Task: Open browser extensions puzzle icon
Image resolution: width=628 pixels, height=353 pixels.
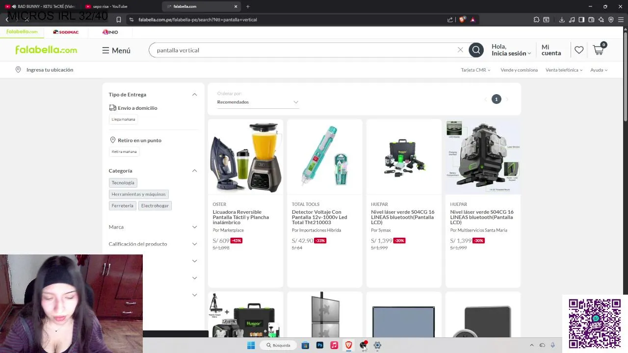Action: tap(536, 20)
